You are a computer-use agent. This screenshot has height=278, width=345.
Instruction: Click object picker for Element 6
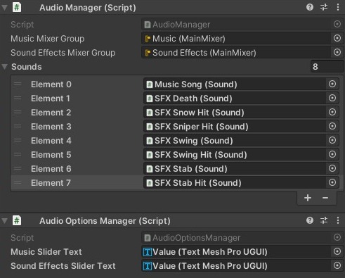click(332, 168)
